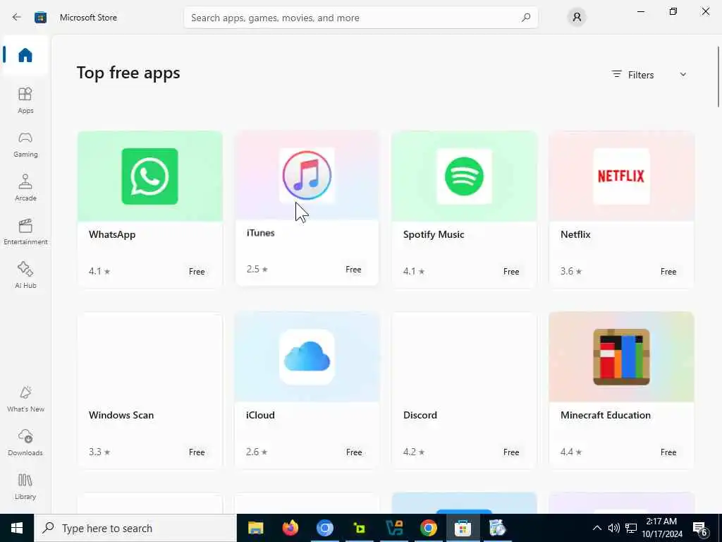Click Free price on Minecraft Education card
Screen dimensions: 722x542
(668, 452)
